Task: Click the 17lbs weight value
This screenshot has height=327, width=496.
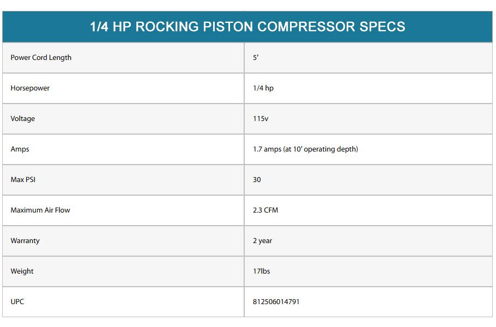Action: (262, 271)
